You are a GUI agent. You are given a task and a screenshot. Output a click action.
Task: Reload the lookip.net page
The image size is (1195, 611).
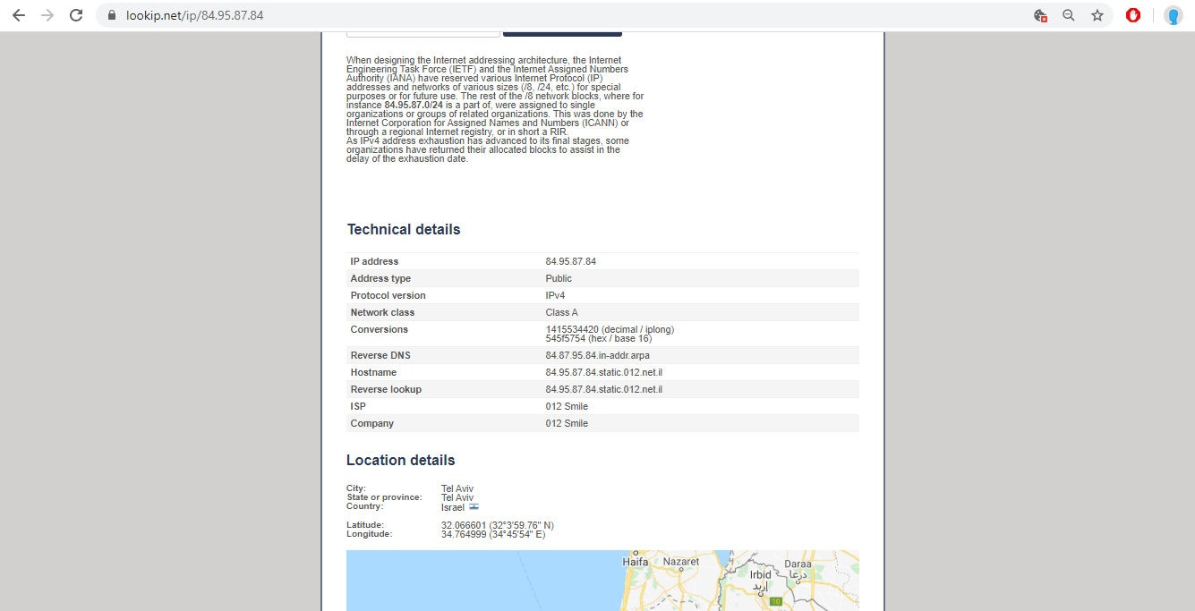pyautogui.click(x=76, y=15)
